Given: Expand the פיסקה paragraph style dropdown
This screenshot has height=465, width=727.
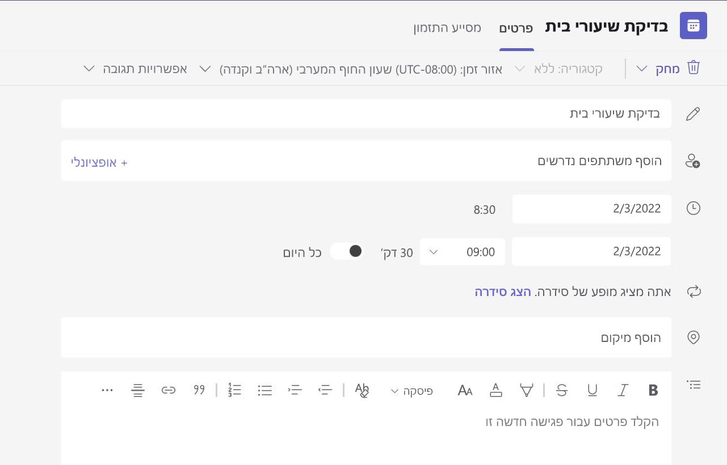Looking at the screenshot, I should click(411, 391).
